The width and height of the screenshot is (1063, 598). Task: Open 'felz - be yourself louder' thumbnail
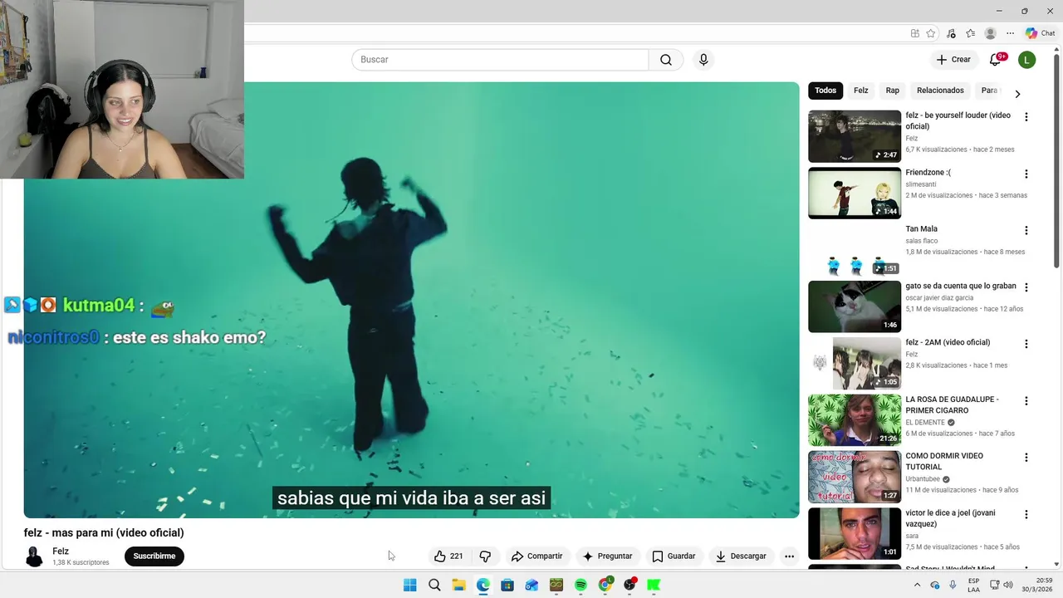855,136
